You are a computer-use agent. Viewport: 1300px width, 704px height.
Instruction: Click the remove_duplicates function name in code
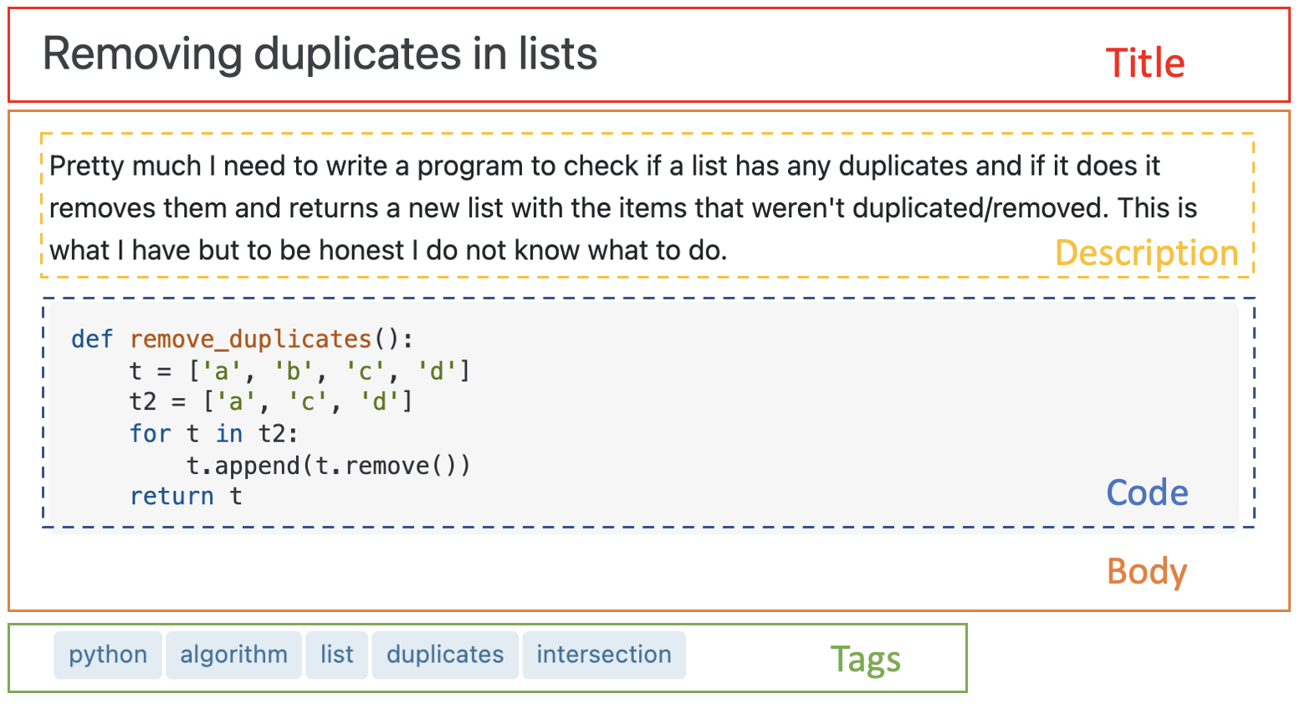(250, 339)
